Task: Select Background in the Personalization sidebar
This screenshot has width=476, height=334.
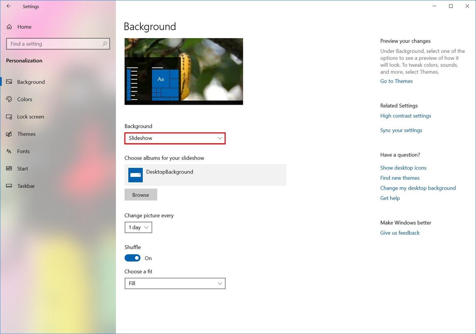Action: [x=30, y=82]
